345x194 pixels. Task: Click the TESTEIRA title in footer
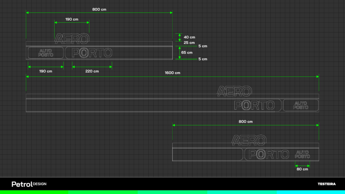pos(326,184)
